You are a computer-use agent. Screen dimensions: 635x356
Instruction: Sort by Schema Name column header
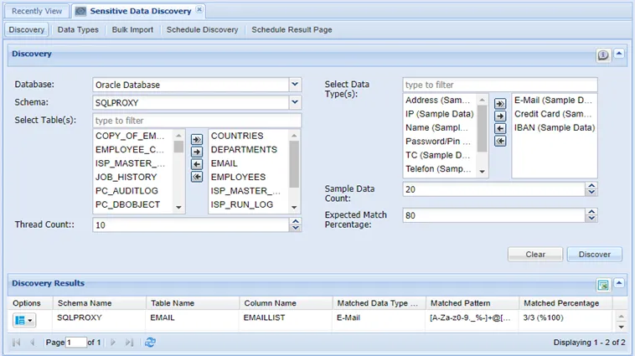pyautogui.click(x=99, y=303)
